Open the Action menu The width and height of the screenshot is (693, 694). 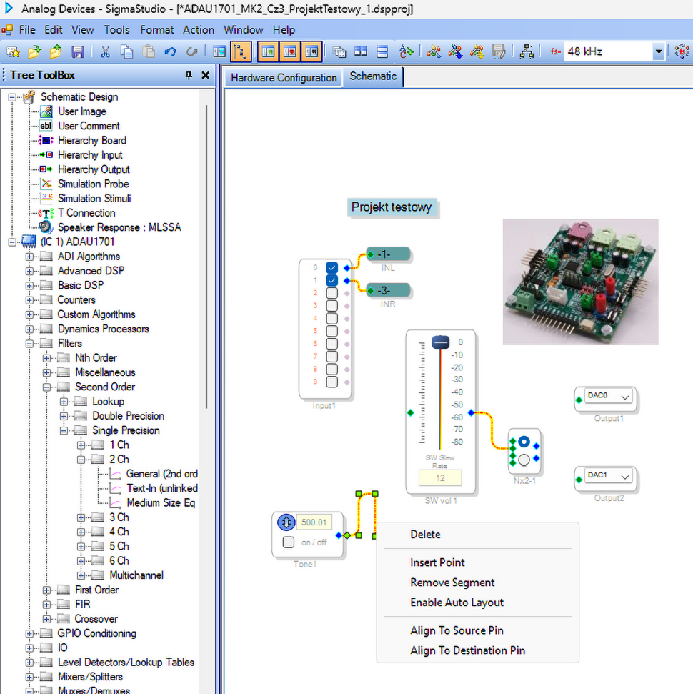pyautogui.click(x=199, y=30)
